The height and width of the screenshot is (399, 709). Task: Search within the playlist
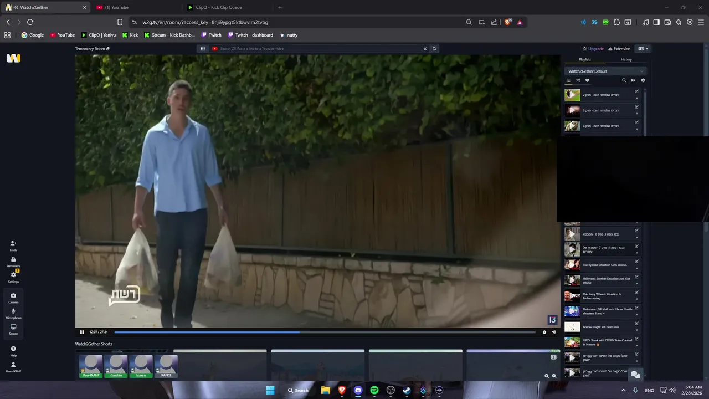click(x=624, y=80)
